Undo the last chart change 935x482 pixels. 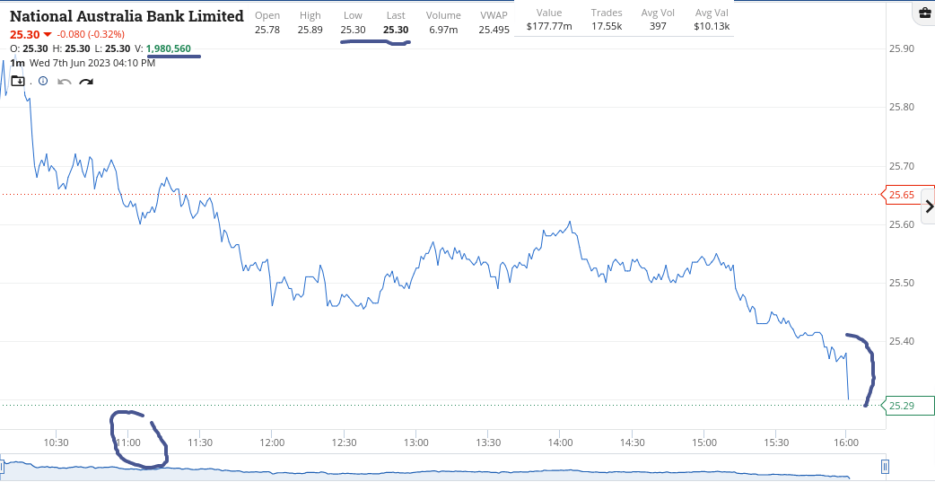pyautogui.click(x=65, y=81)
